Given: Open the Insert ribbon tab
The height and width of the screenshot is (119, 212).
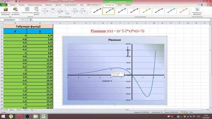Looking at the screenshot, I should [22, 5].
